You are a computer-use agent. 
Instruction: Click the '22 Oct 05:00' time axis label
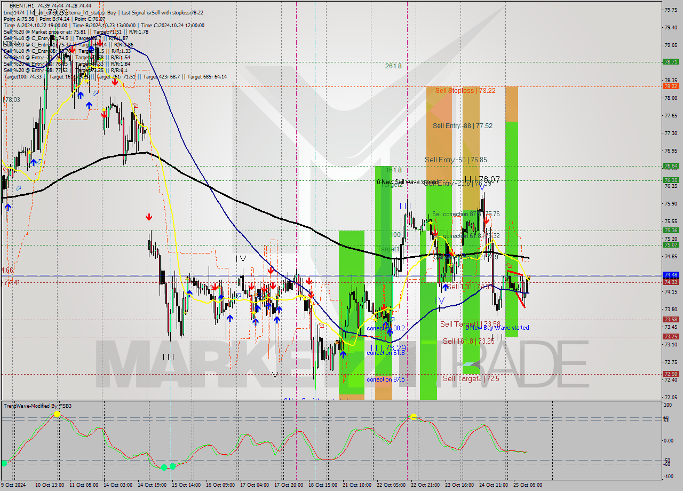(x=391, y=485)
